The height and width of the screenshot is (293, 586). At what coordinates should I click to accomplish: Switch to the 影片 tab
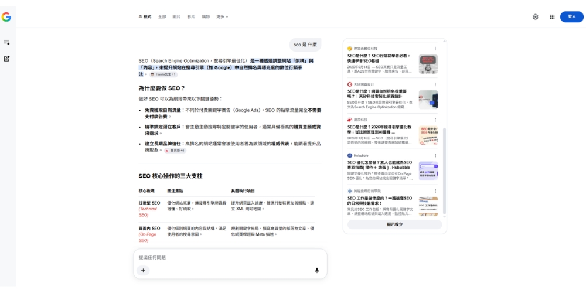(x=191, y=17)
